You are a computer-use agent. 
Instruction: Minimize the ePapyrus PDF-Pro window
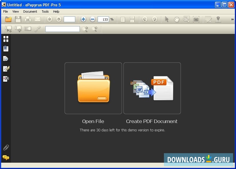click(218, 5)
